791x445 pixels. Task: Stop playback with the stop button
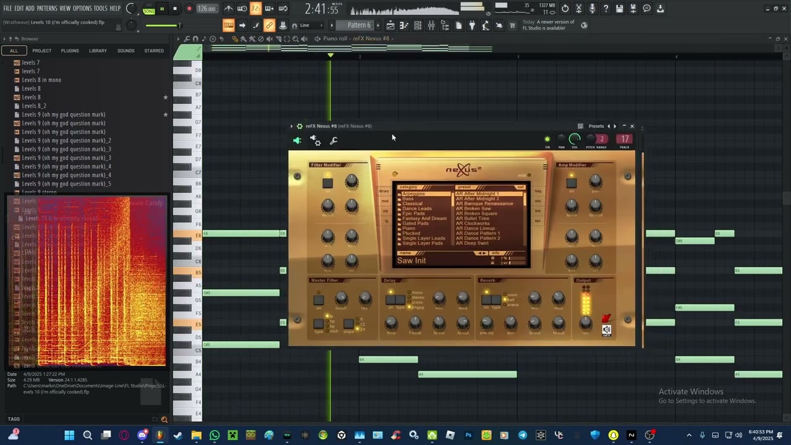pos(175,9)
